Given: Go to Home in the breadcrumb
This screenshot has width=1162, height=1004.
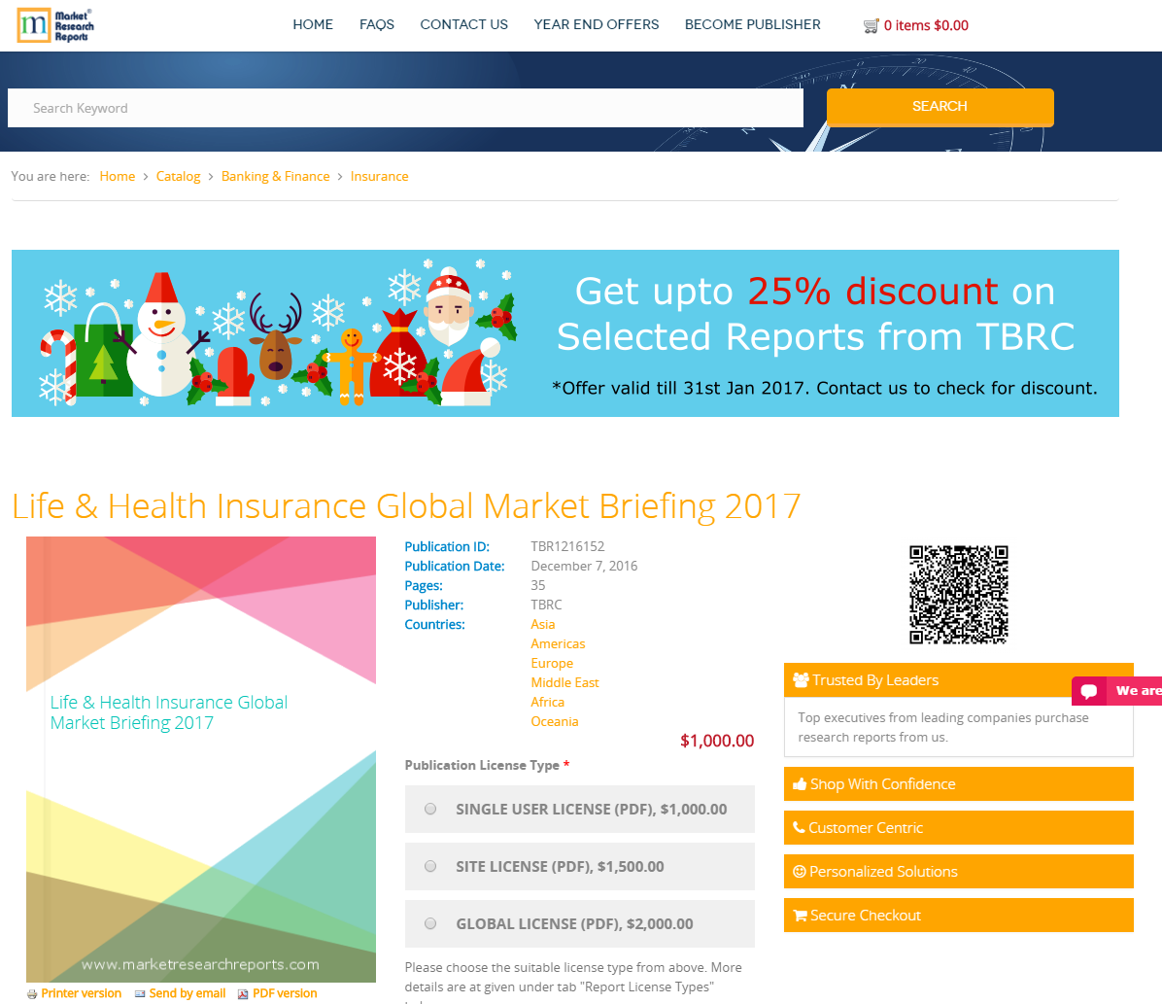Looking at the screenshot, I should click(x=118, y=177).
